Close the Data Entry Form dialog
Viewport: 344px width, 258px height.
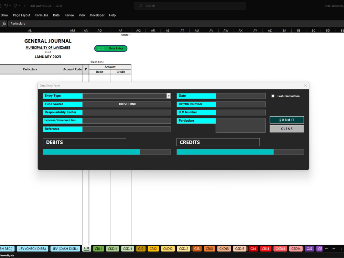(305, 86)
